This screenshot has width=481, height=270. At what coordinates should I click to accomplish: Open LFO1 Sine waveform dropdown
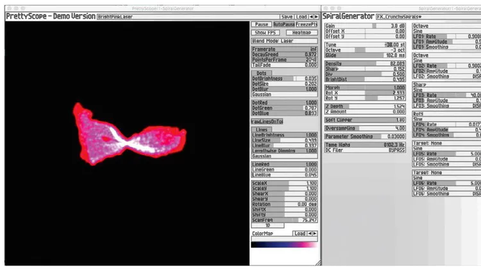(446, 31)
